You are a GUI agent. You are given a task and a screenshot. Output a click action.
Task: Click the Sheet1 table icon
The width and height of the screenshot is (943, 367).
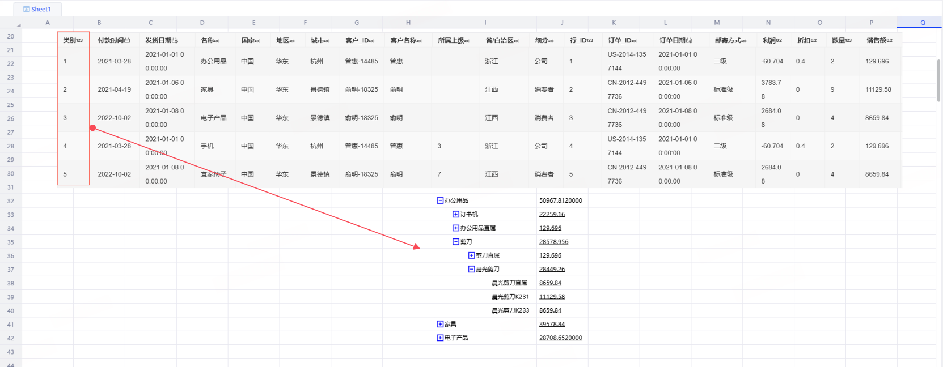click(26, 9)
